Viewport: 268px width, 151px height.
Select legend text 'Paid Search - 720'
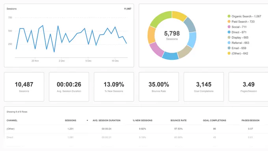pos(243,22)
